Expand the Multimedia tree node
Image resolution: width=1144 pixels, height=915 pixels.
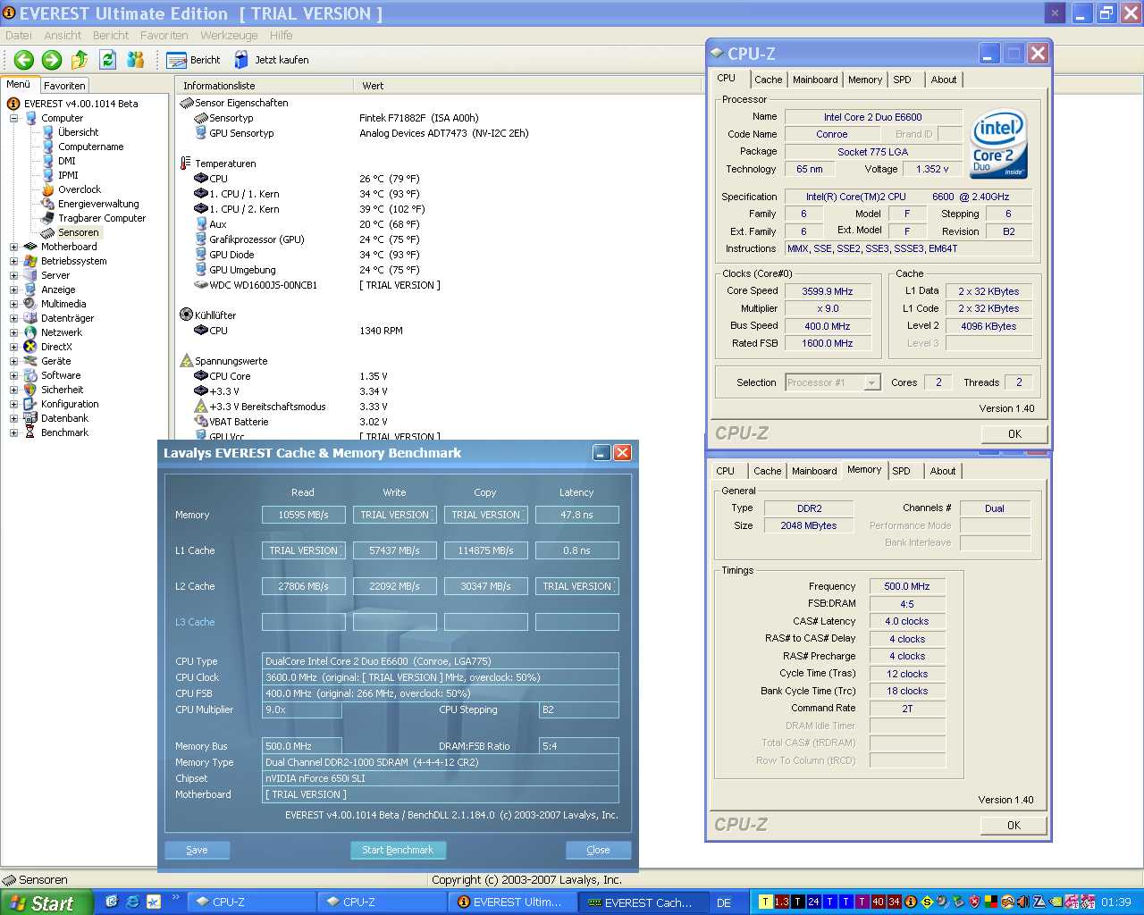pos(13,304)
